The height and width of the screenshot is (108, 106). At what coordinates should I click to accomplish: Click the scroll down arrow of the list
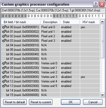click(x=103, y=95)
